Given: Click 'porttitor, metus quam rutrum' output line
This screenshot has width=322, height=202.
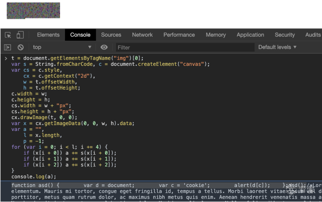Looking at the screenshot, I should pos(167,197).
